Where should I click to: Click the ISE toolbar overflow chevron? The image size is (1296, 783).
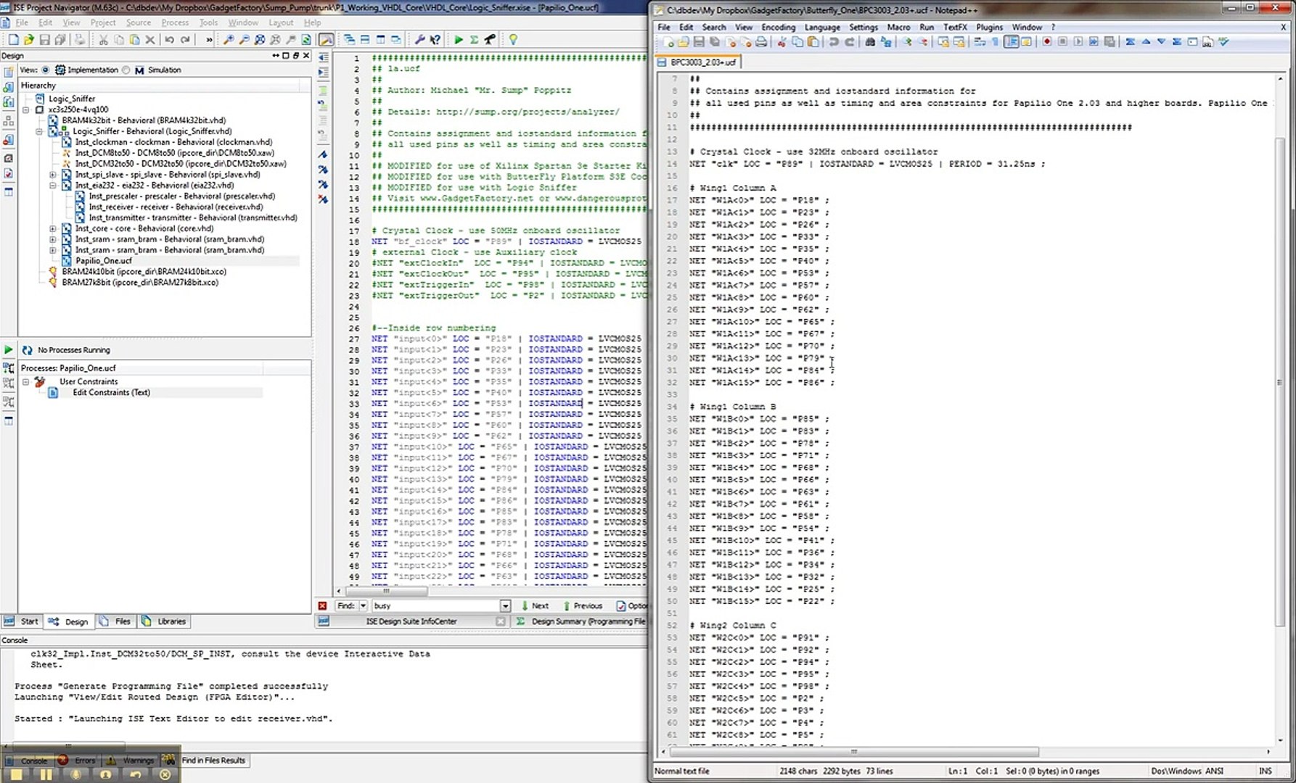pyautogui.click(x=209, y=40)
